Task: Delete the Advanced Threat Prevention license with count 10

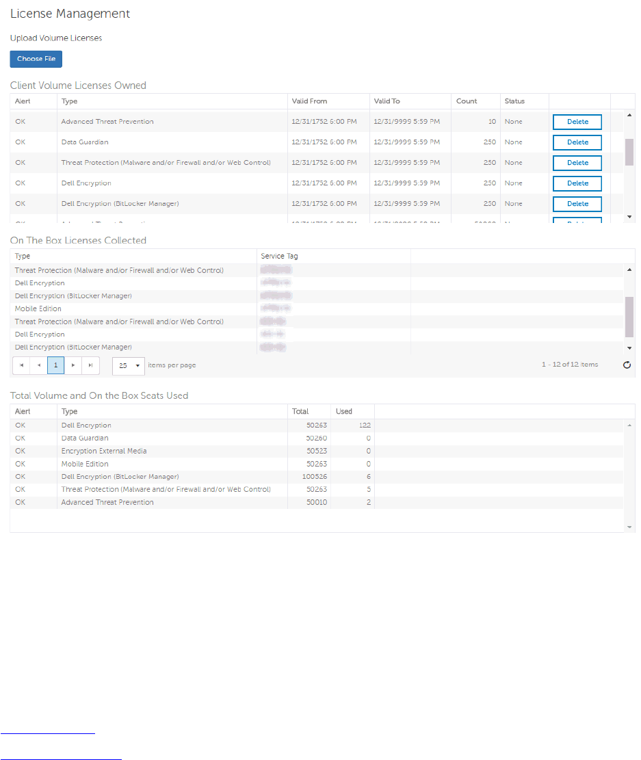Action: (x=577, y=122)
